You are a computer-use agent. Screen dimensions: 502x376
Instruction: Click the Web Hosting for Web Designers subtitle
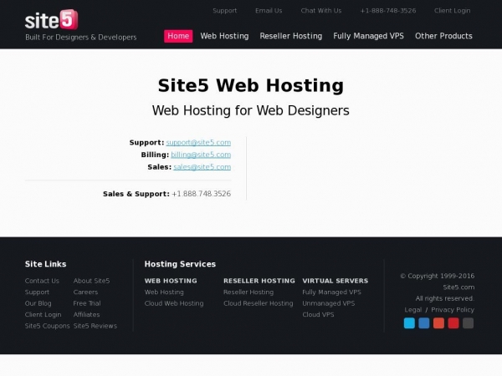coord(251,110)
